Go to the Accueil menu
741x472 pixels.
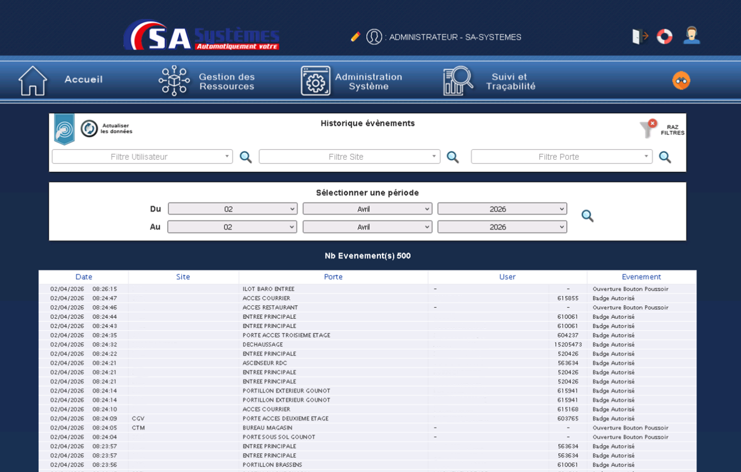coord(61,80)
